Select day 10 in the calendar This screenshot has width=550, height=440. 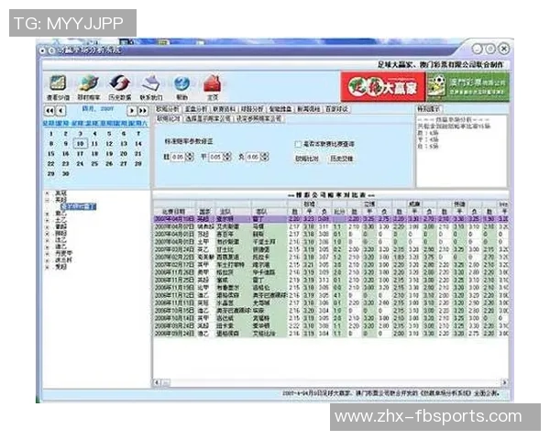click(81, 144)
